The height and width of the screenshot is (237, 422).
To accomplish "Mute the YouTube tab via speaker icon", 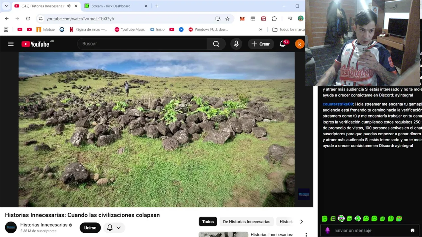I will pyautogui.click(x=69, y=6).
